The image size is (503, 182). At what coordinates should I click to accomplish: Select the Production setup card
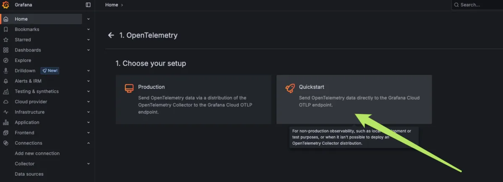coord(193,99)
